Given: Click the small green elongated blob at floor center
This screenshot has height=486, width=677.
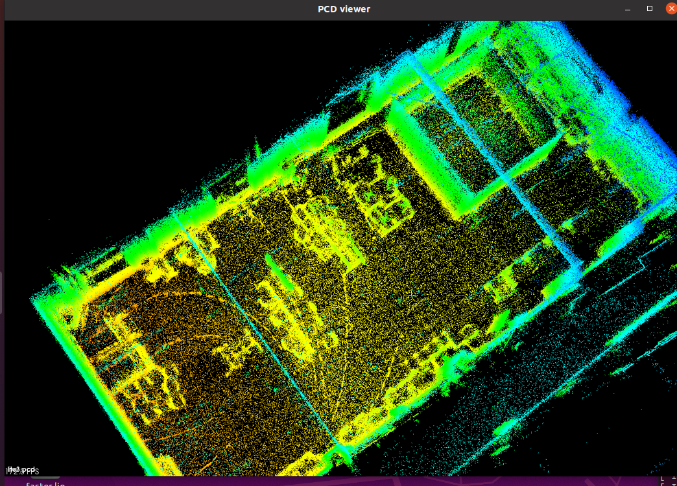Looking at the screenshot, I should pos(274,267).
